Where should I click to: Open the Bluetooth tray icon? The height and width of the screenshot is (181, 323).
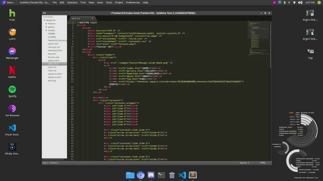[285, 2]
